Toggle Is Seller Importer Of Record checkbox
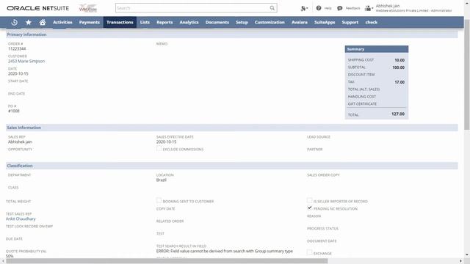Screen dimensions: 470x264 (x=310, y=200)
